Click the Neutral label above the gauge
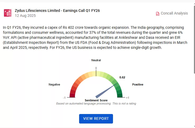 point(96,60)
